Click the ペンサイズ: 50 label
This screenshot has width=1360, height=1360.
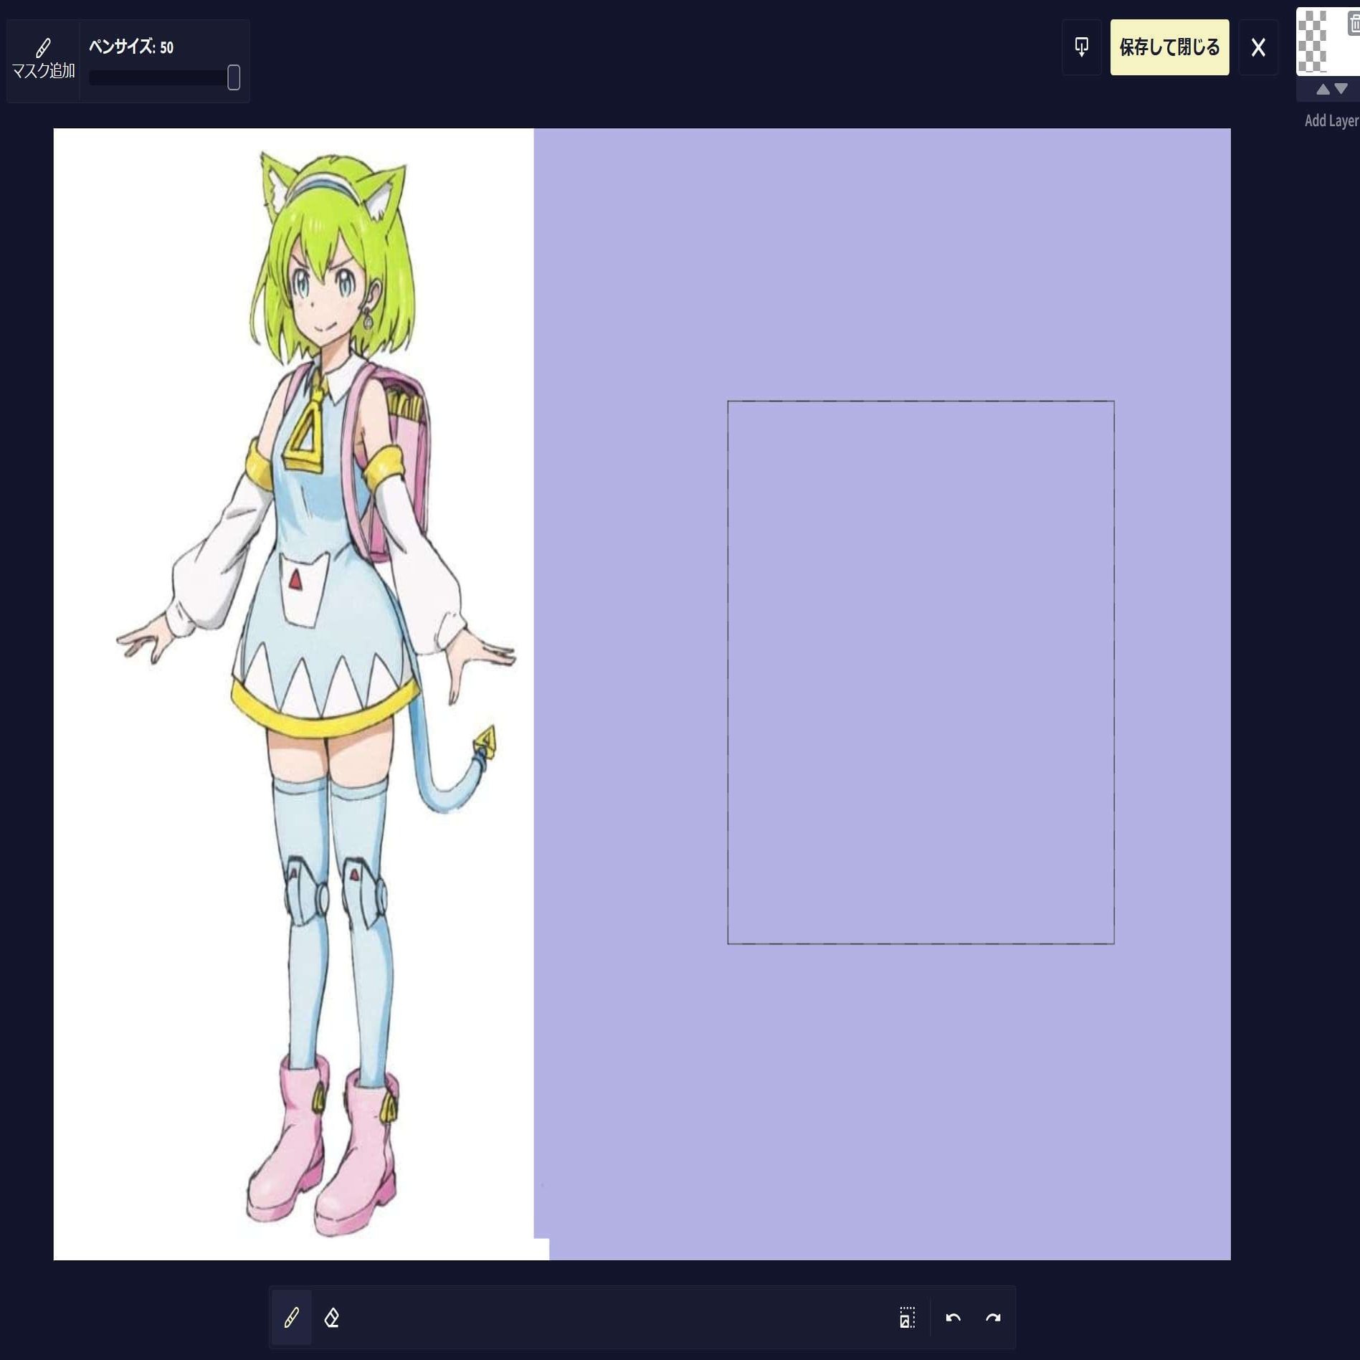pyautogui.click(x=131, y=47)
